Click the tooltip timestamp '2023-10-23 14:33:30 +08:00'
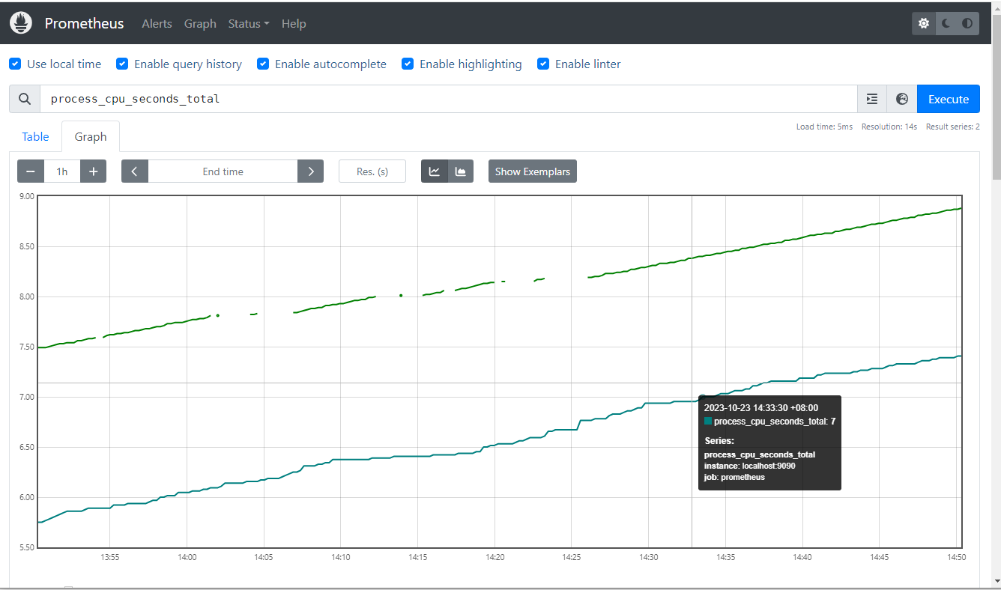This screenshot has width=1001, height=590. point(761,408)
